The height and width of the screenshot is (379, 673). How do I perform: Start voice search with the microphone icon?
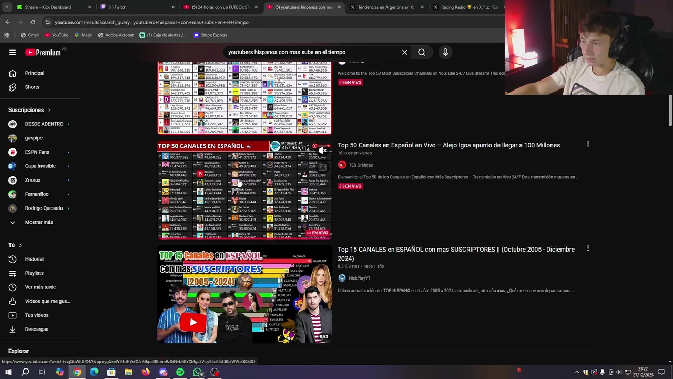445,52
